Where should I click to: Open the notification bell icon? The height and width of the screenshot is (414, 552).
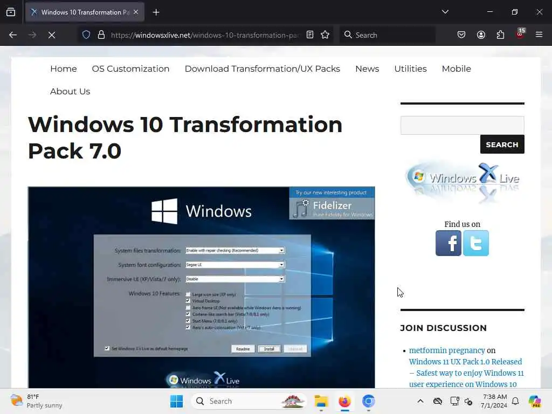point(515,401)
